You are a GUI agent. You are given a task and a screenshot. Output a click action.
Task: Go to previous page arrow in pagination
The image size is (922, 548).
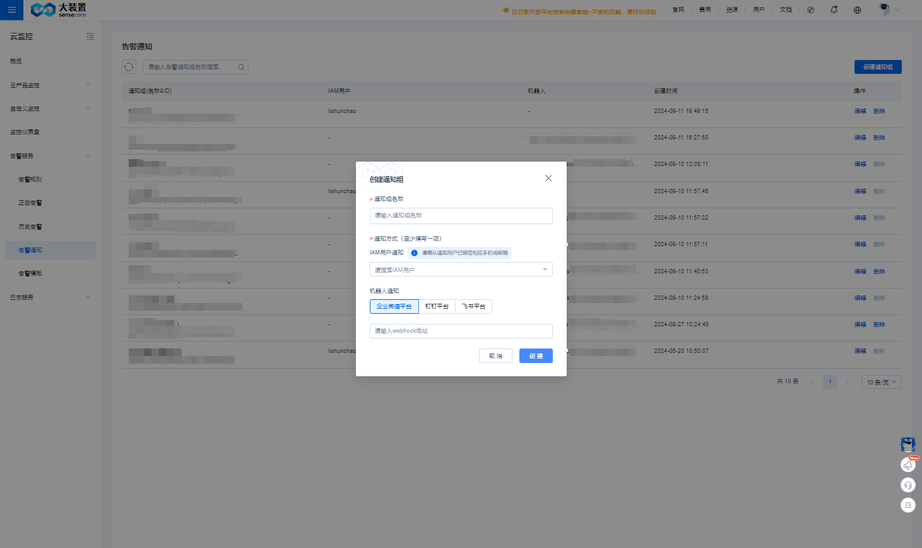(x=812, y=382)
